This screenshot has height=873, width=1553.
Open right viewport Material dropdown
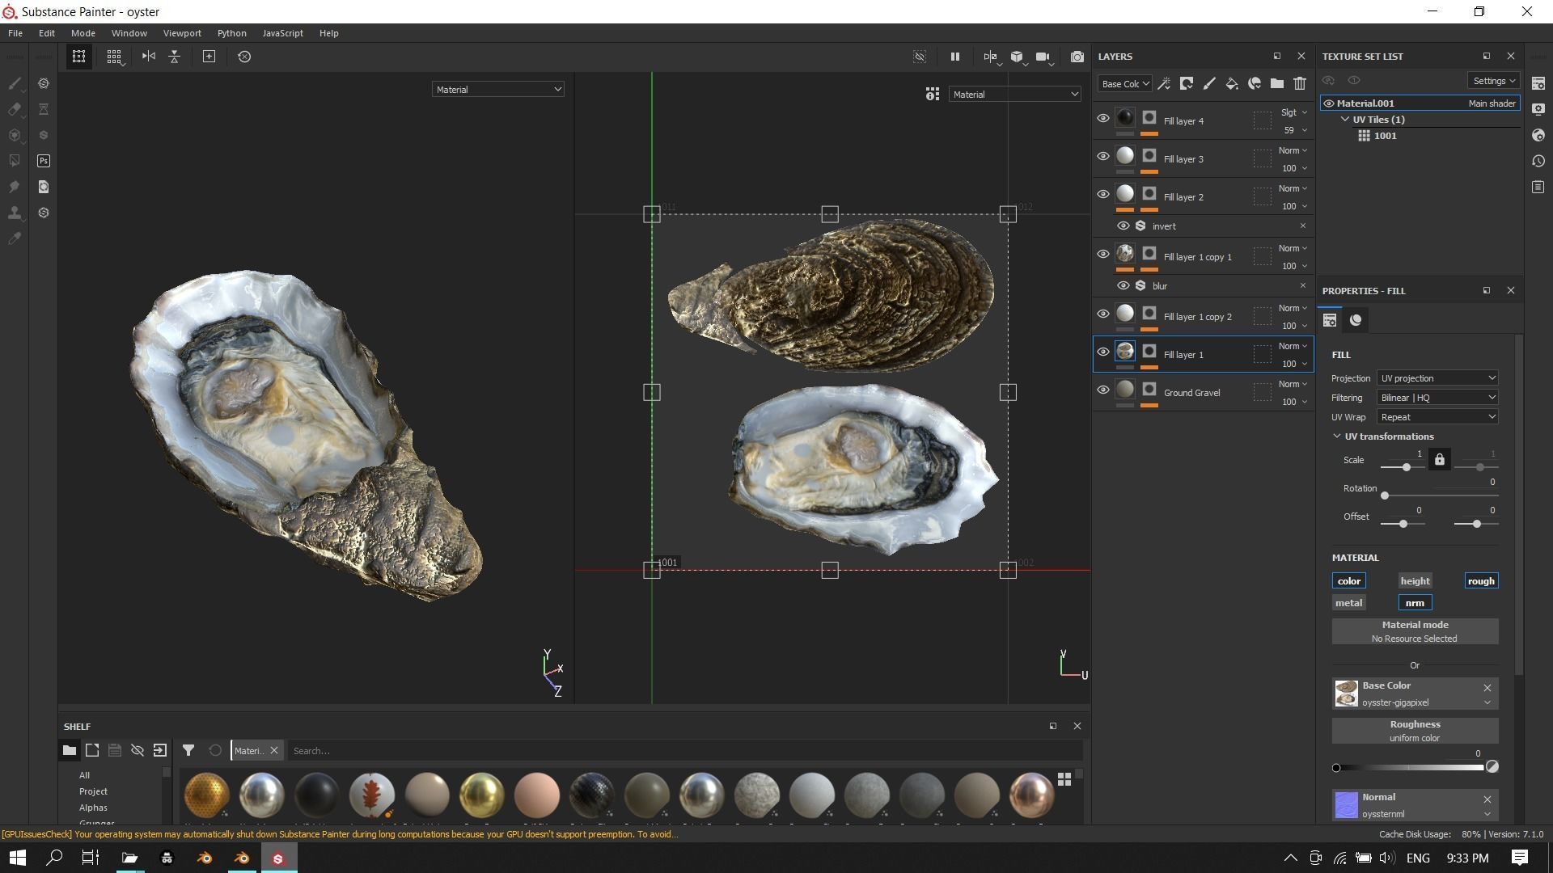point(1014,95)
